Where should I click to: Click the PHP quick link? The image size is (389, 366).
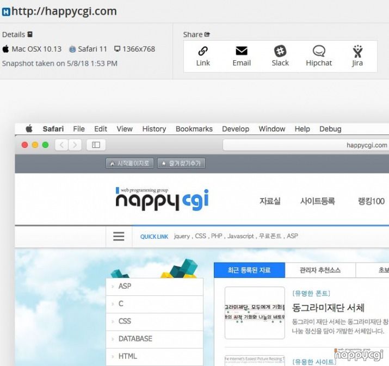(217, 236)
